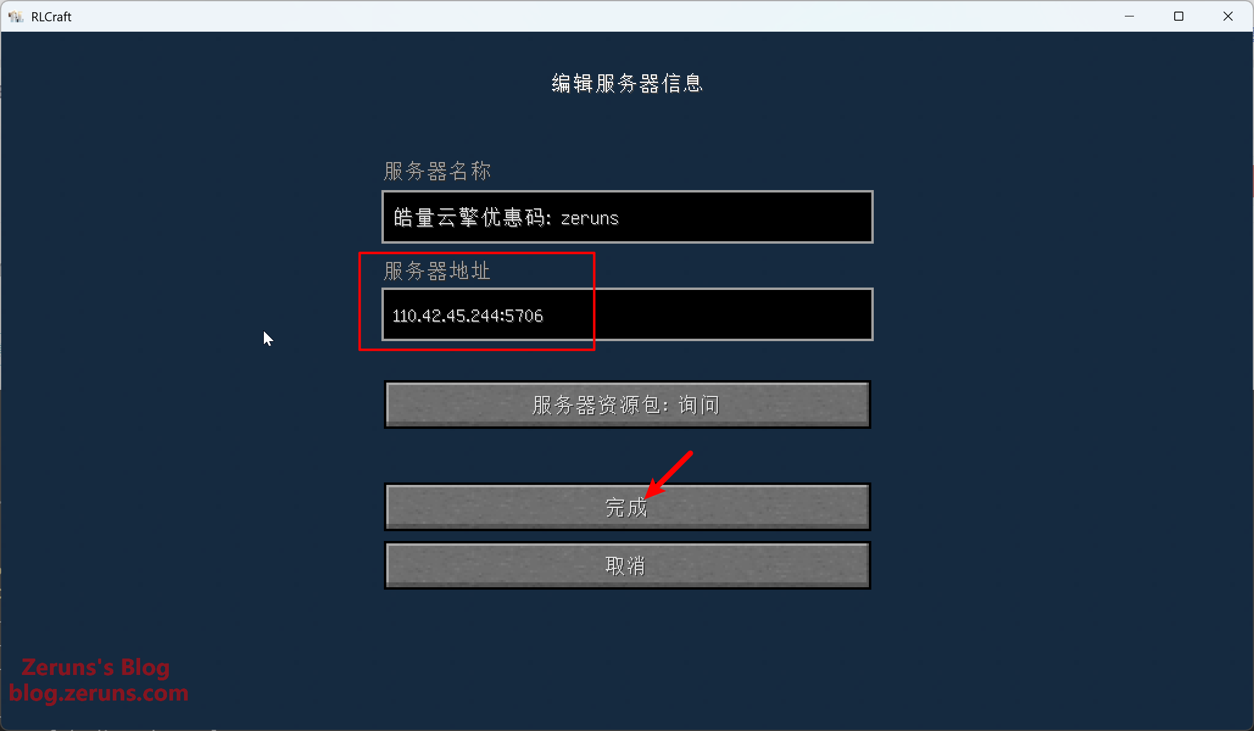The width and height of the screenshot is (1254, 731).
Task: Open the blog.zeruns.com watermark link
Action: [98, 693]
